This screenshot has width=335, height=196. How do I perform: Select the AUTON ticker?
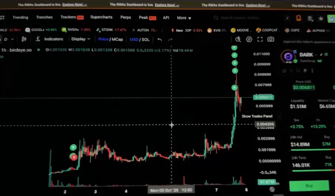[145, 30]
